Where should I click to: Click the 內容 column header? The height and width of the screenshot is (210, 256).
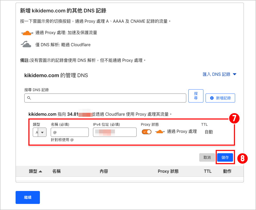coord(104,171)
